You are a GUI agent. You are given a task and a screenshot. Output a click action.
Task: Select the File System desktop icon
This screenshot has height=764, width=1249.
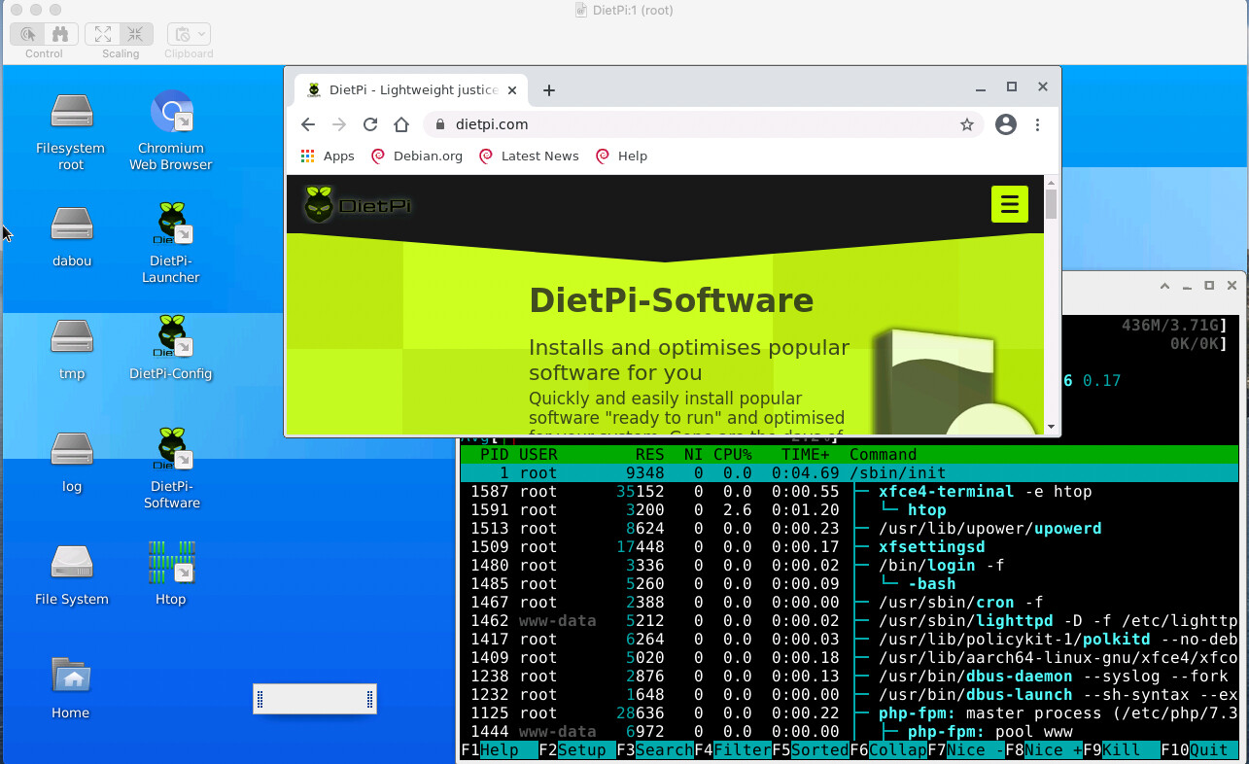72,574
